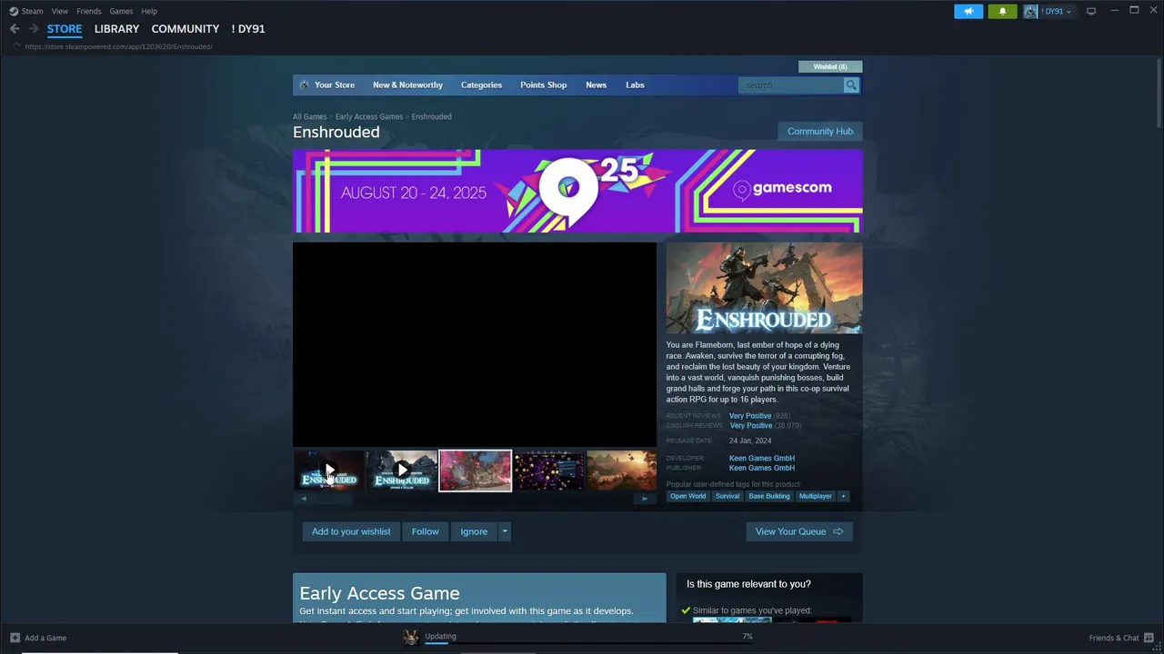
Task: Click the Multiplayer tag
Action: [816, 496]
